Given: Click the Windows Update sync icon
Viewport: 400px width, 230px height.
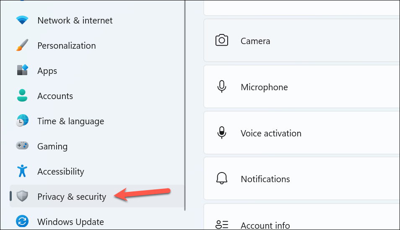Looking at the screenshot, I should click(22, 221).
